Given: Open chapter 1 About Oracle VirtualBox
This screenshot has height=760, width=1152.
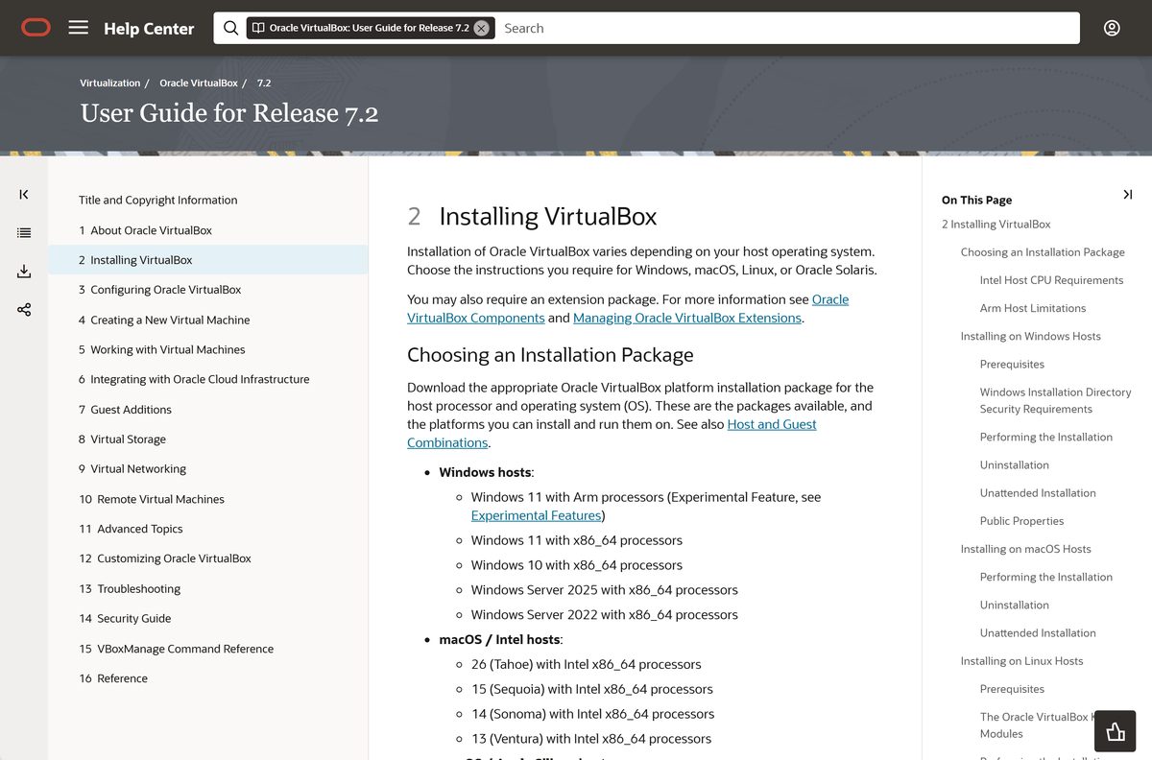Looking at the screenshot, I should (x=145, y=230).
